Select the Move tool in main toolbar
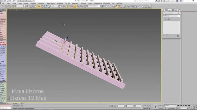This screenshot has height=110, width=197. [x=39, y=6]
